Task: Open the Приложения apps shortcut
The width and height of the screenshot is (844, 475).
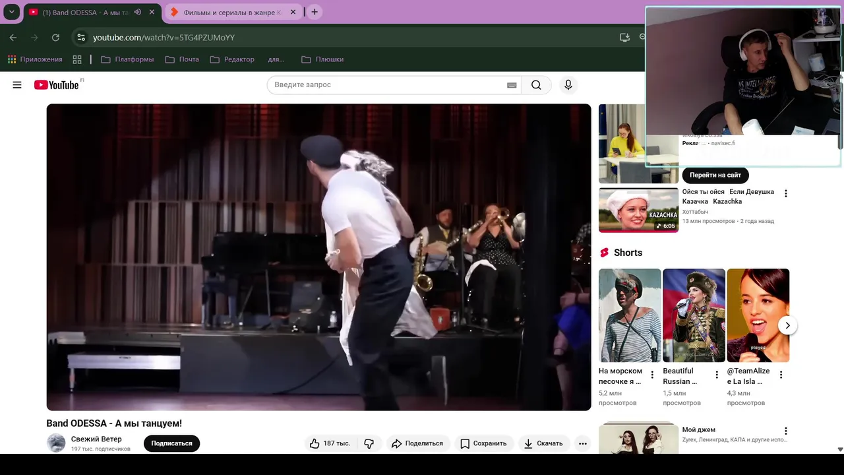Action: pos(35,59)
